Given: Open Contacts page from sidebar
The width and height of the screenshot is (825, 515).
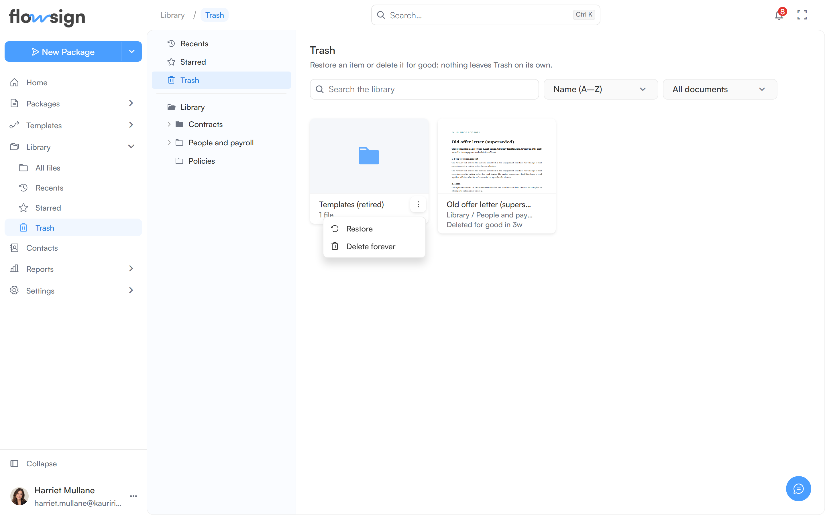Looking at the screenshot, I should pyautogui.click(x=73, y=248).
